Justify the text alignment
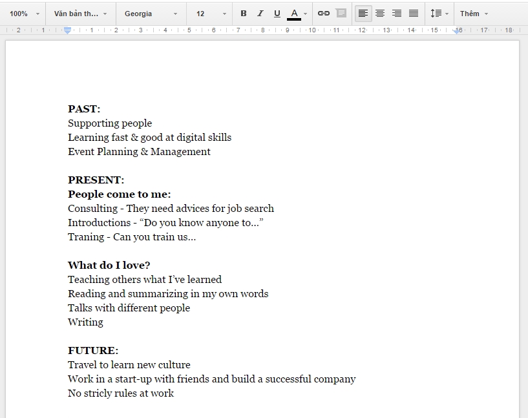This screenshot has height=418, width=528. tap(414, 14)
